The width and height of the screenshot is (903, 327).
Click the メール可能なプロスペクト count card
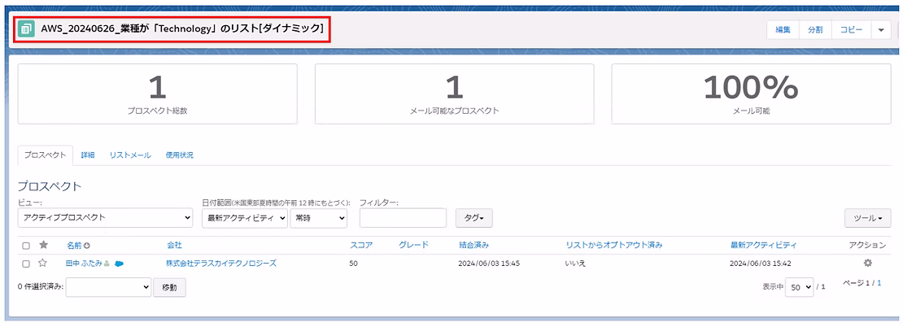[455, 94]
